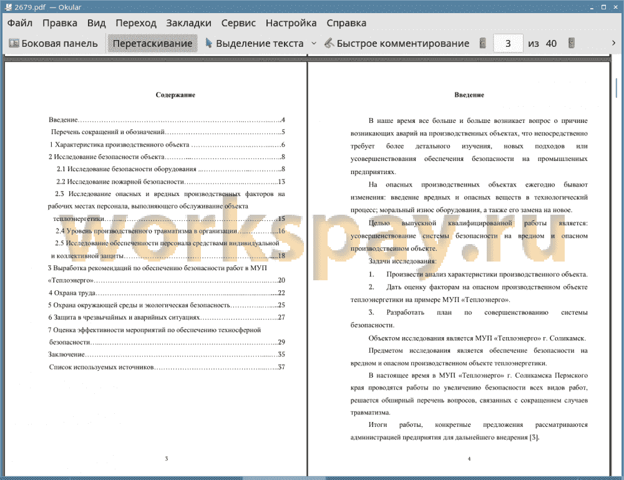Select the Выделение текста tool
The height and width of the screenshot is (480, 624).
(255, 44)
